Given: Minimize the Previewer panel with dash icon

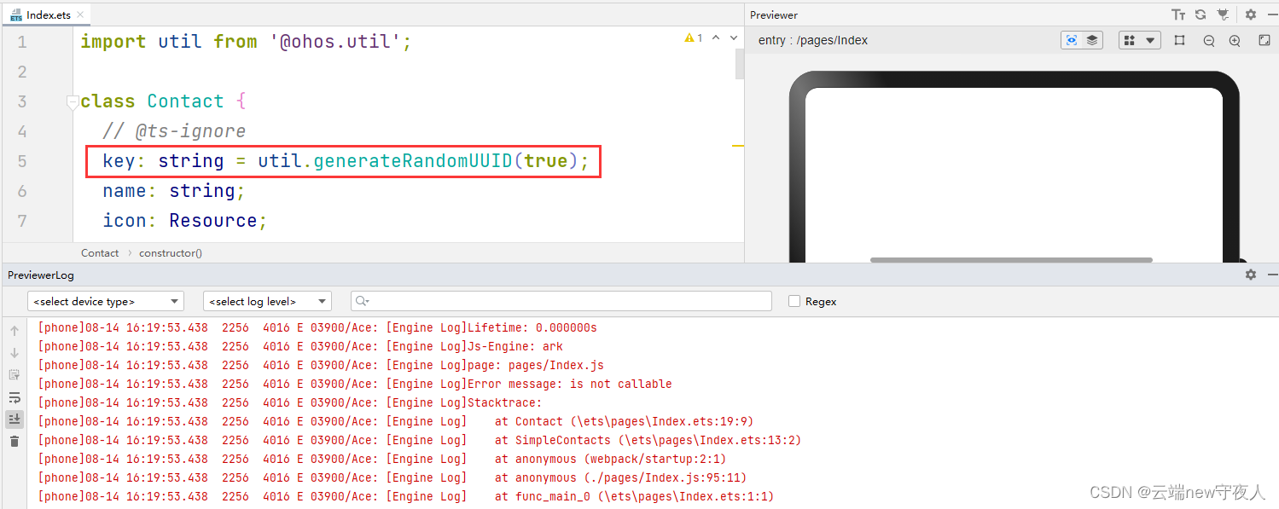Looking at the screenshot, I should [1272, 14].
